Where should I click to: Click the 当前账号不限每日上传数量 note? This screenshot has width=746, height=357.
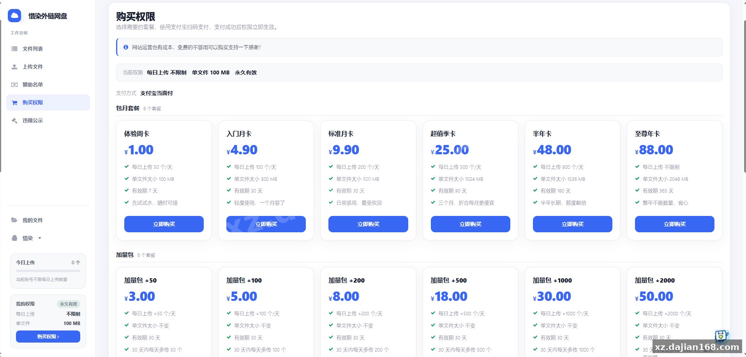point(42,279)
